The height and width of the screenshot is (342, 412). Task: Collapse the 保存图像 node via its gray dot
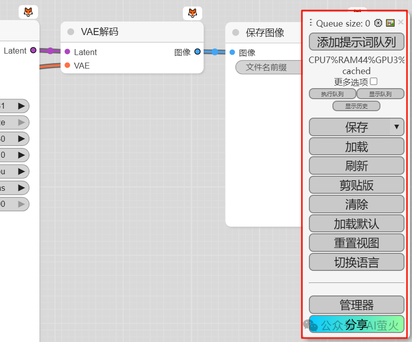pyautogui.click(x=236, y=33)
